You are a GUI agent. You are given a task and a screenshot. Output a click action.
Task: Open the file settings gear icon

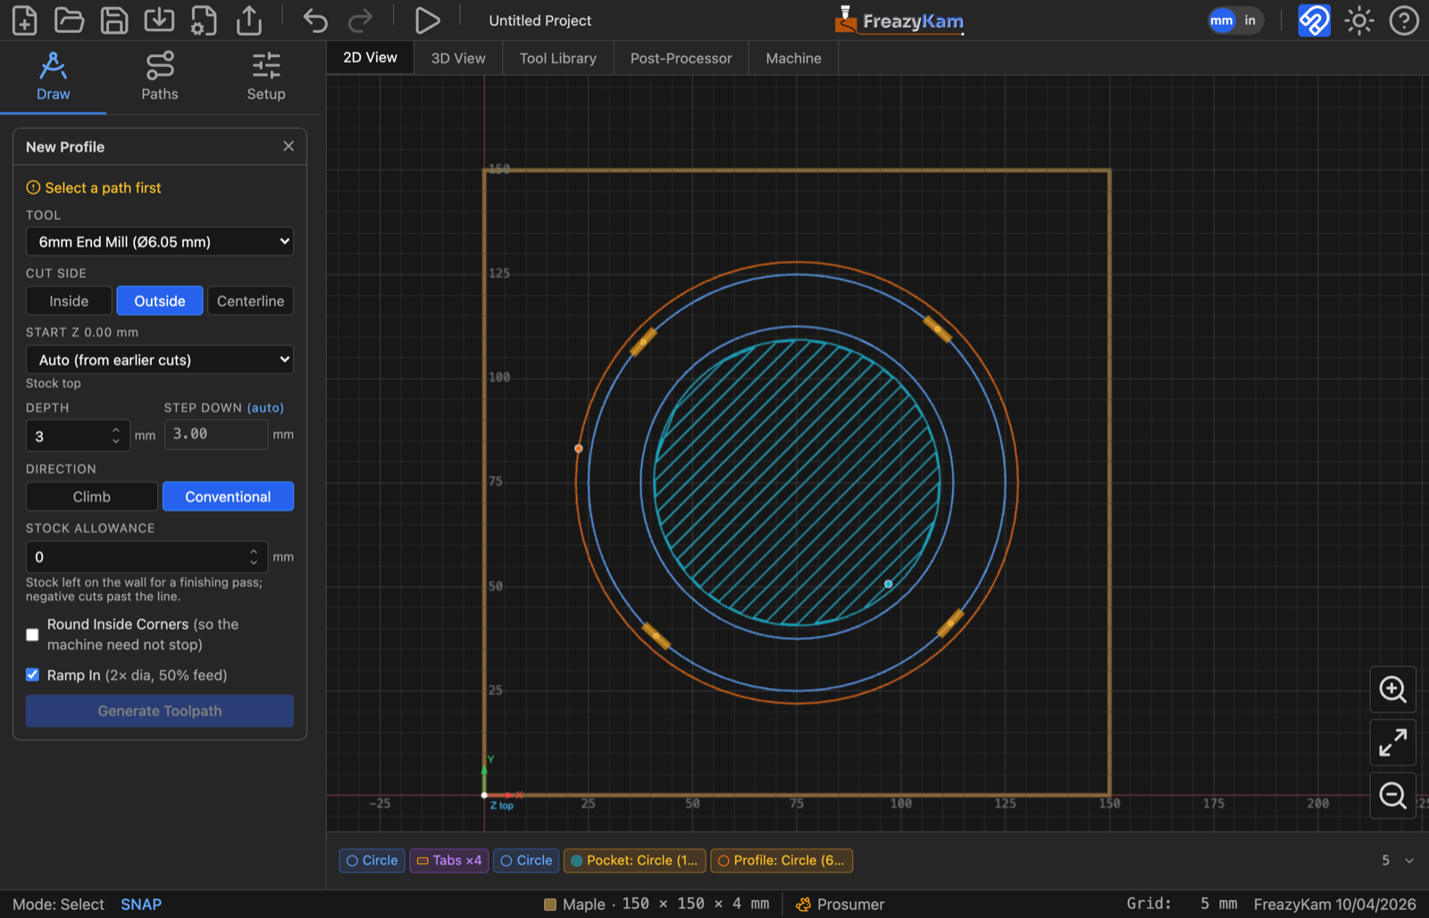(x=205, y=21)
